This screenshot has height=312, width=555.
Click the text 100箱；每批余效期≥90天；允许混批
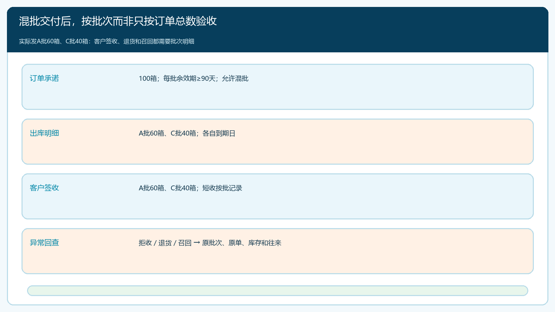194,78
